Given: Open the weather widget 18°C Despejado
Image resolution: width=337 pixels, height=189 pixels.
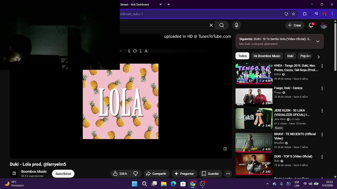Looking at the screenshot, I should pyautogui.click(x=14, y=184).
